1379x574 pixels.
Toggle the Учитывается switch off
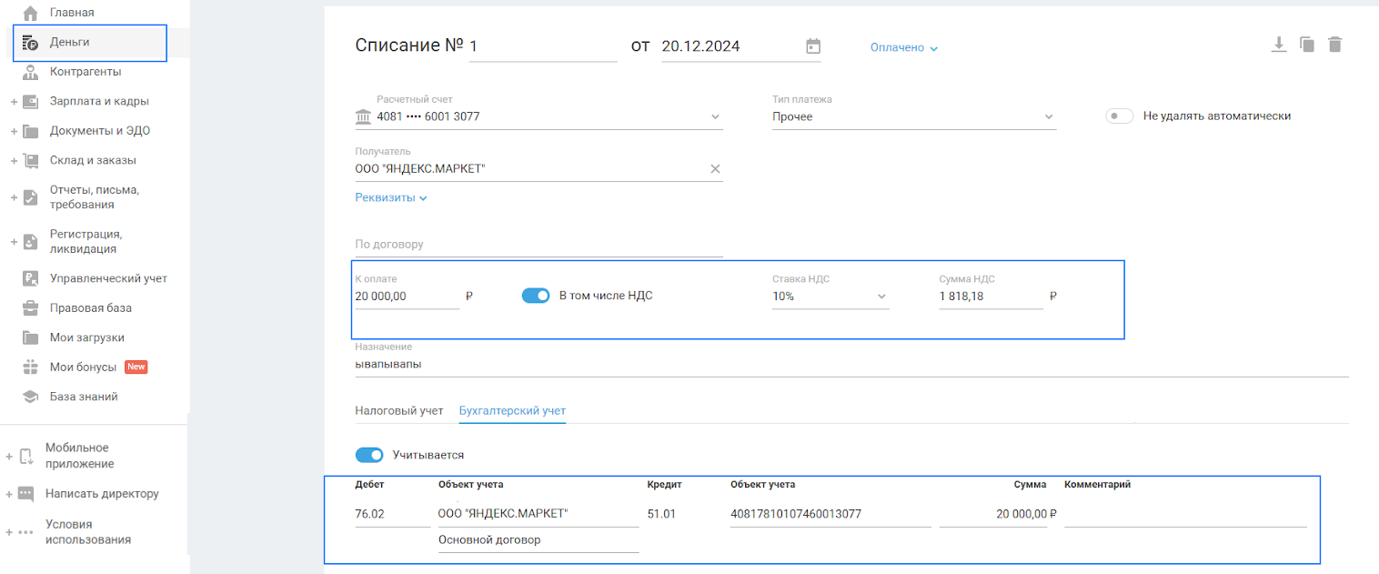[369, 455]
